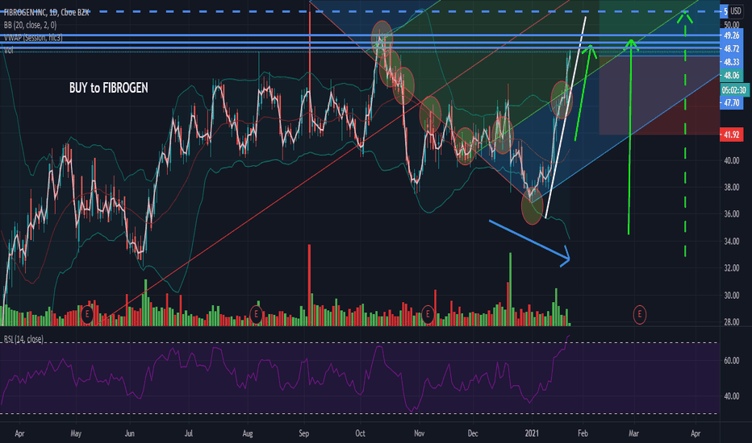Select the VWAP (Session, hlc3) indicator legend
The height and width of the screenshot is (443, 752).
pos(33,37)
